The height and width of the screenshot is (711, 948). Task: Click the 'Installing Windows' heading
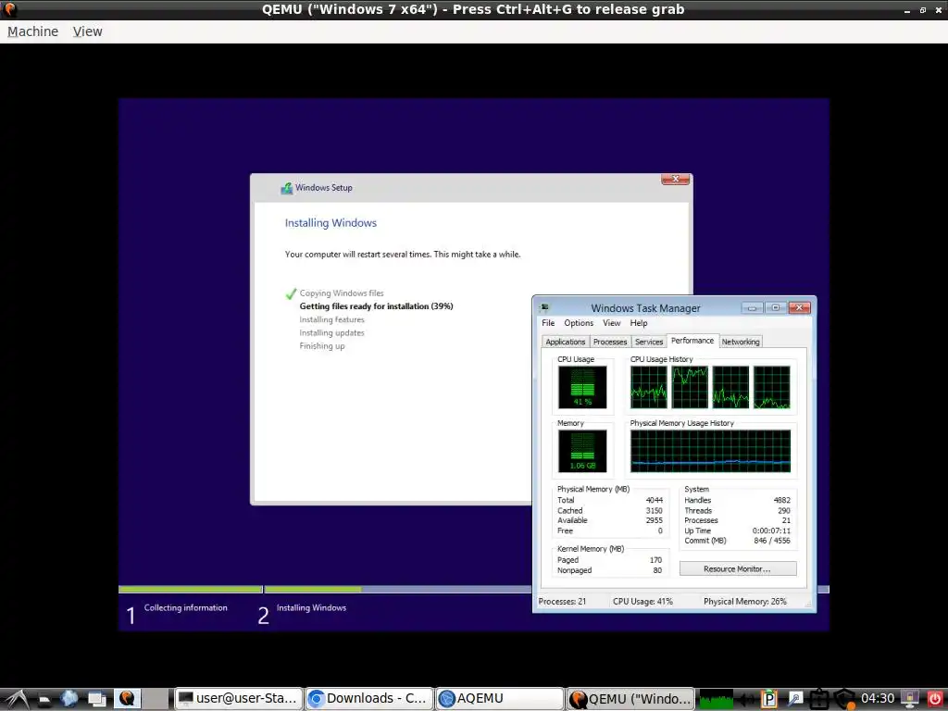pos(331,223)
